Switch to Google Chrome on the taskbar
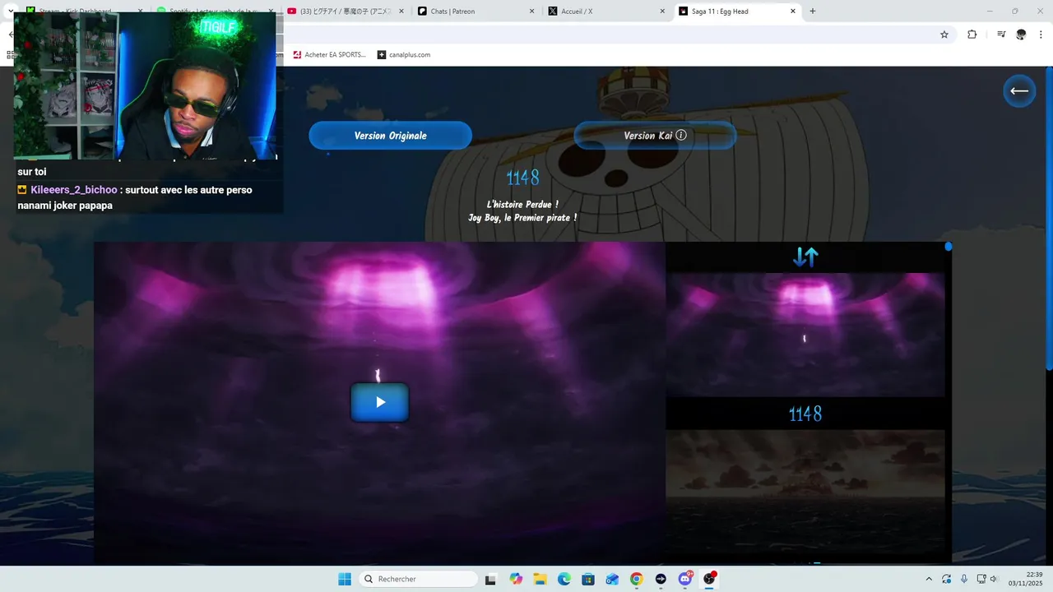Image resolution: width=1053 pixels, height=592 pixels. (637, 579)
